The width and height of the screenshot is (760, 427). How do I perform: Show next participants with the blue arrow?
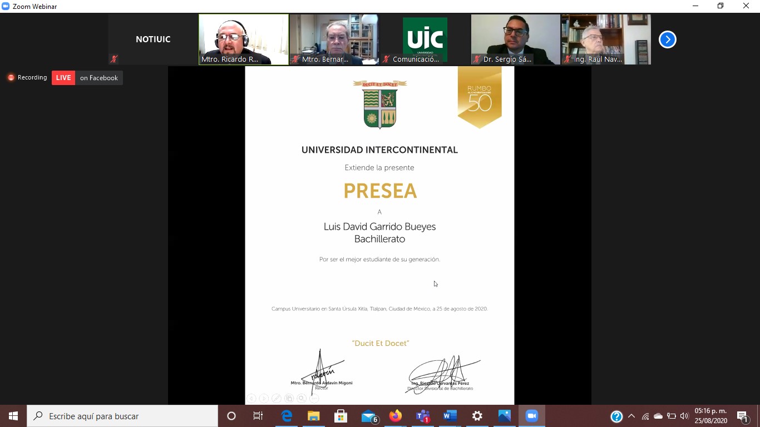(x=667, y=39)
